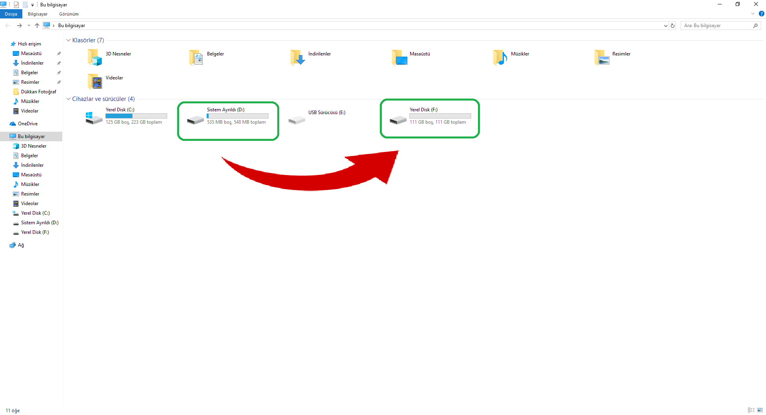Screen dimensions: 766x415
Task: Go up one level with the Up arrow
Action: click(x=37, y=26)
